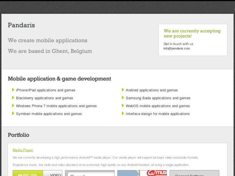This screenshot has height=176, width=235.
Task: Click 'Mobile application & game development' heading
Action: coord(59,79)
